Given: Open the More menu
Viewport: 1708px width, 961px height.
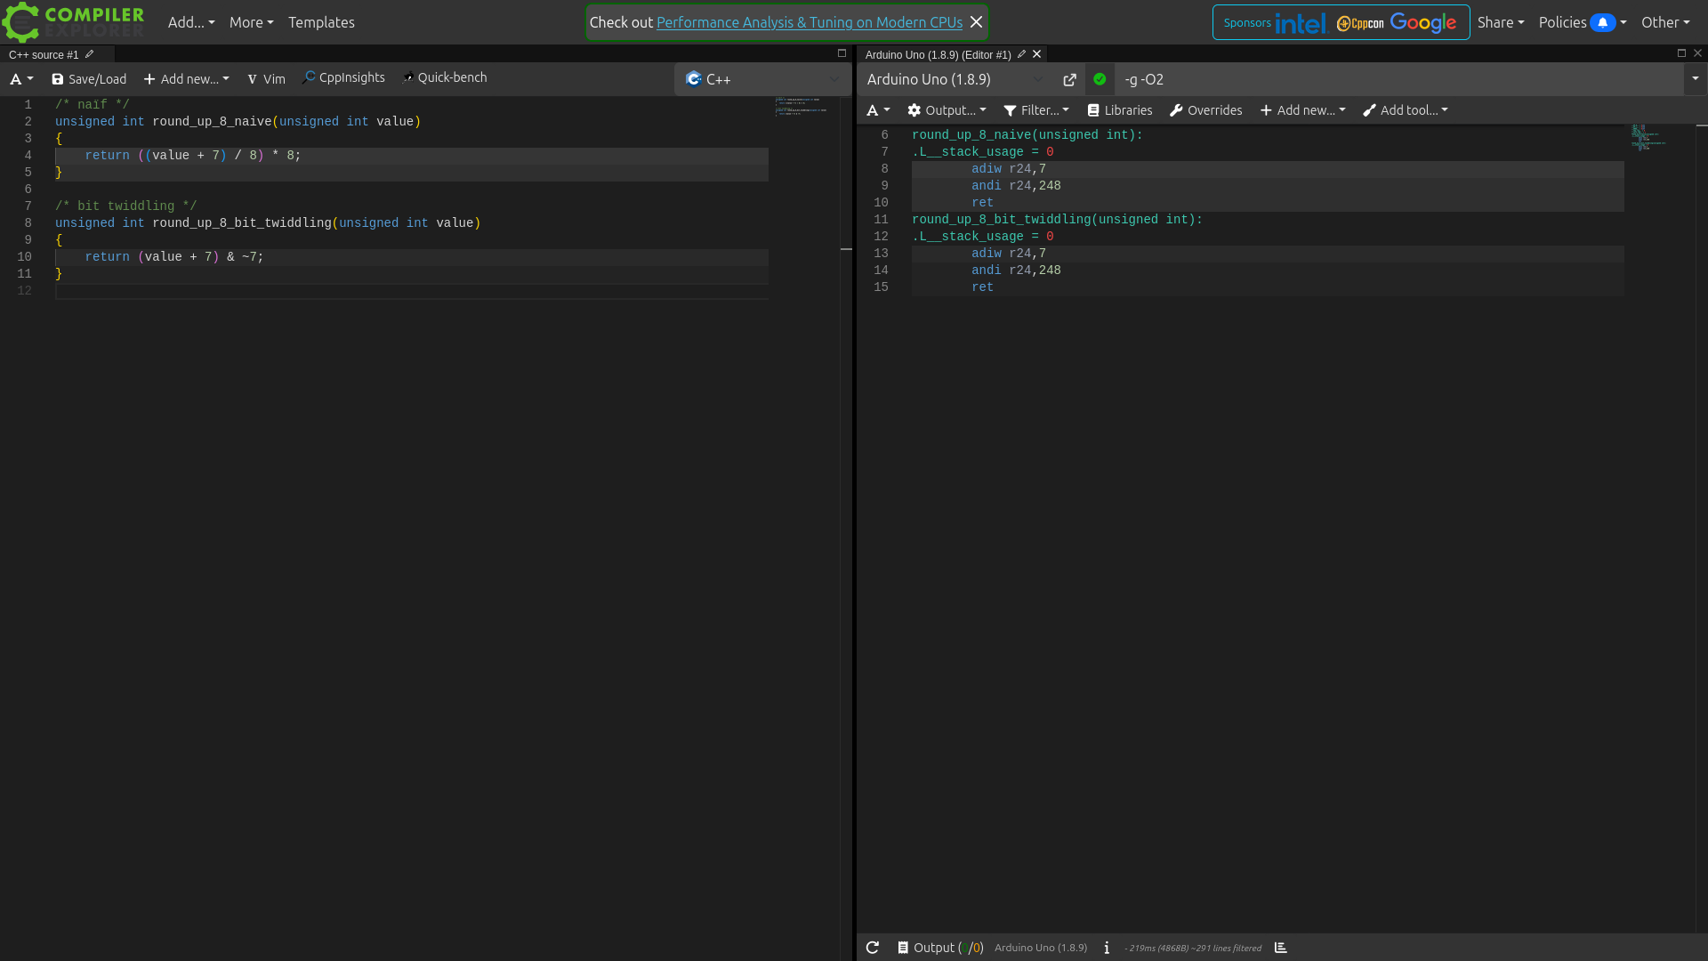Looking at the screenshot, I should 251,22.
